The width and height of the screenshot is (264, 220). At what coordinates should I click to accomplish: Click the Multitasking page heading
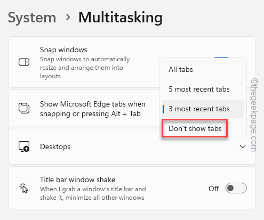tap(121, 18)
